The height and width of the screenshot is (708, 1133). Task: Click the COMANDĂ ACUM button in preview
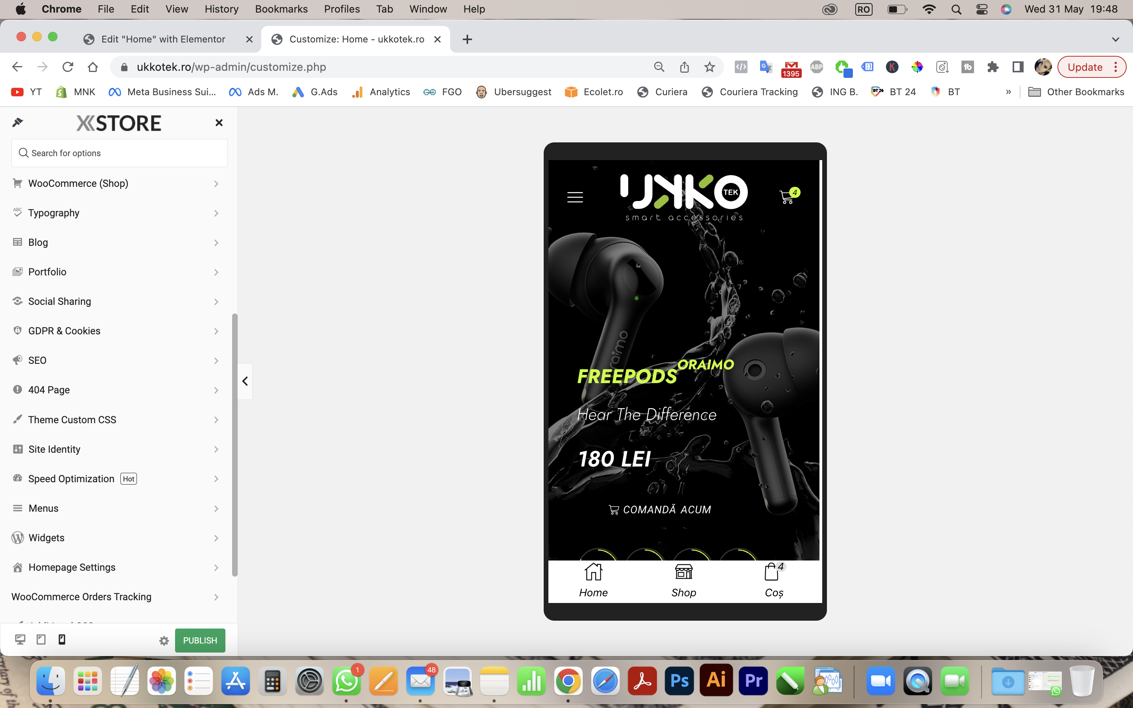click(659, 509)
